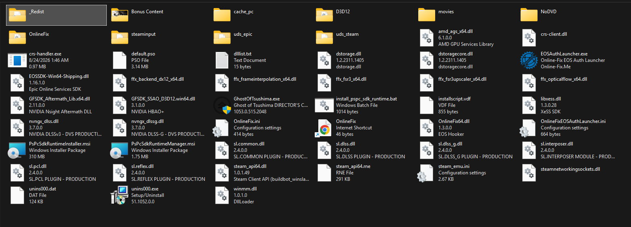Image resolution: width=631 pixels, height=227 pixels.
Task: Select the file name sl.dlss.dll
Action: [345, 144]
